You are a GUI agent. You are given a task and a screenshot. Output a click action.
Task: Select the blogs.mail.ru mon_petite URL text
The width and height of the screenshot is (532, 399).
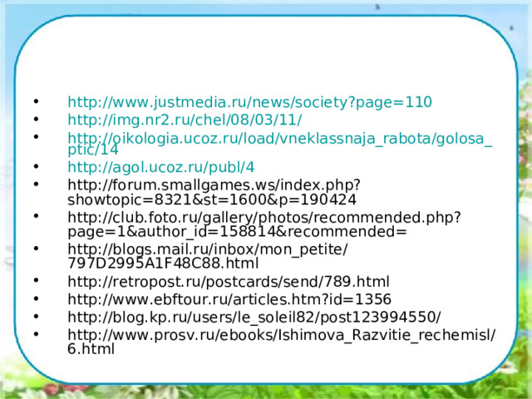pos(208,257)
